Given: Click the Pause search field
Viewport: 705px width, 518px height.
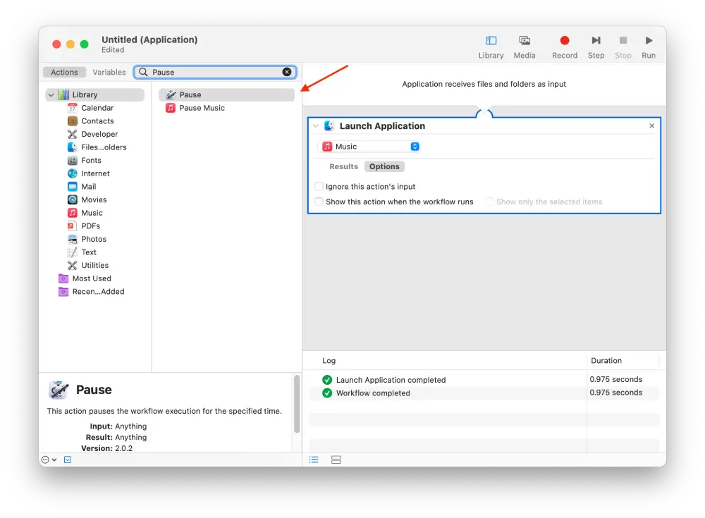Looking at the screenshot, I should click(216, 72).
